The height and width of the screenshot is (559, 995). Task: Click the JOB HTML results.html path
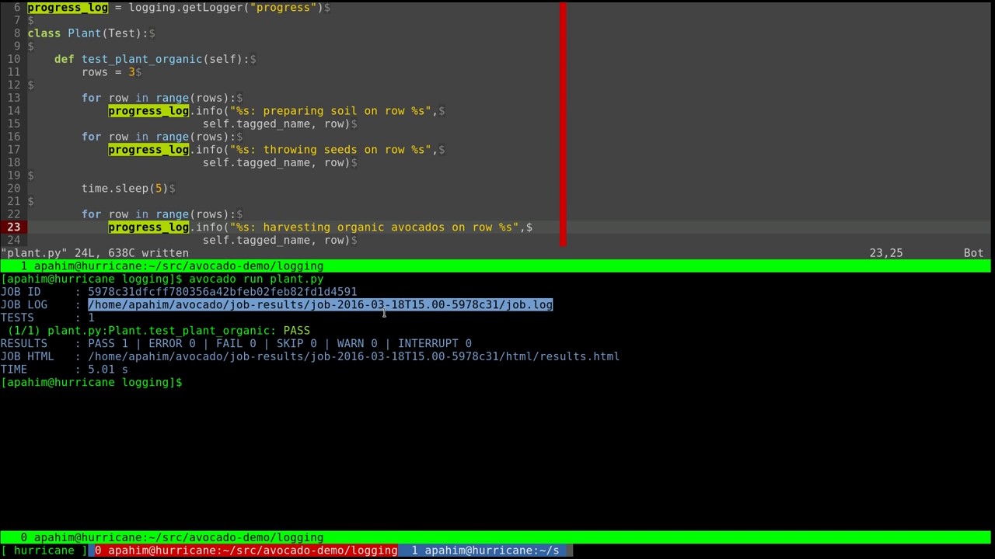click(x=354, y=356)
